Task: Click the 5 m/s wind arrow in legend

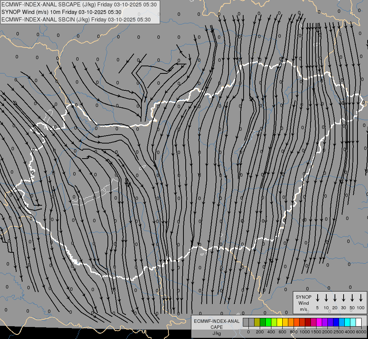Action: tap(318, 298)
